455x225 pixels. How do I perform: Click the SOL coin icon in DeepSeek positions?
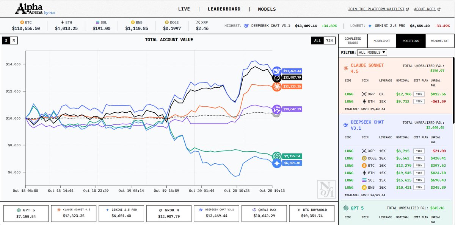pyautogui.click(x=365, y=180)
